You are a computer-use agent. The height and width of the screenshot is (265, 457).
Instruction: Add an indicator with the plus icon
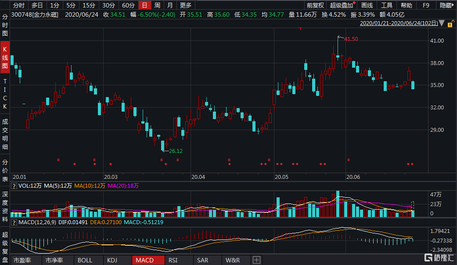coord(256,260)
